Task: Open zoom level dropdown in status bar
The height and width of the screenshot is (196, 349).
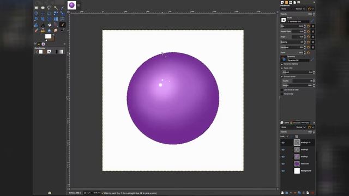Action: pos(97,193)
